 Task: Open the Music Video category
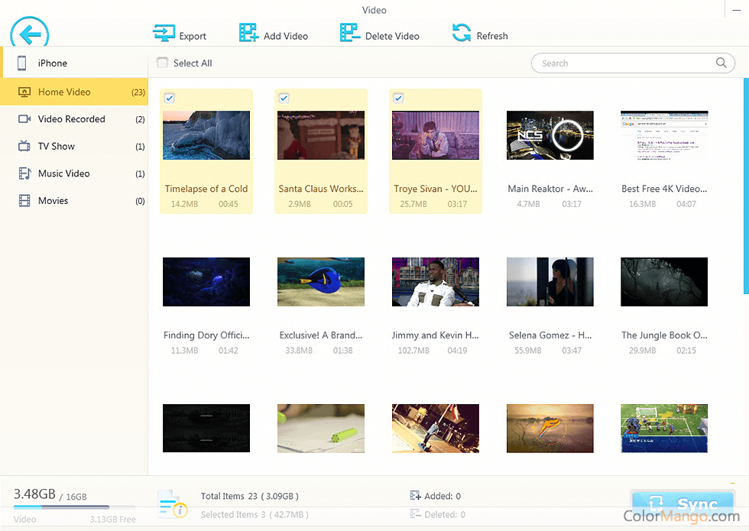pyautogui.click(x=64, y=173)
